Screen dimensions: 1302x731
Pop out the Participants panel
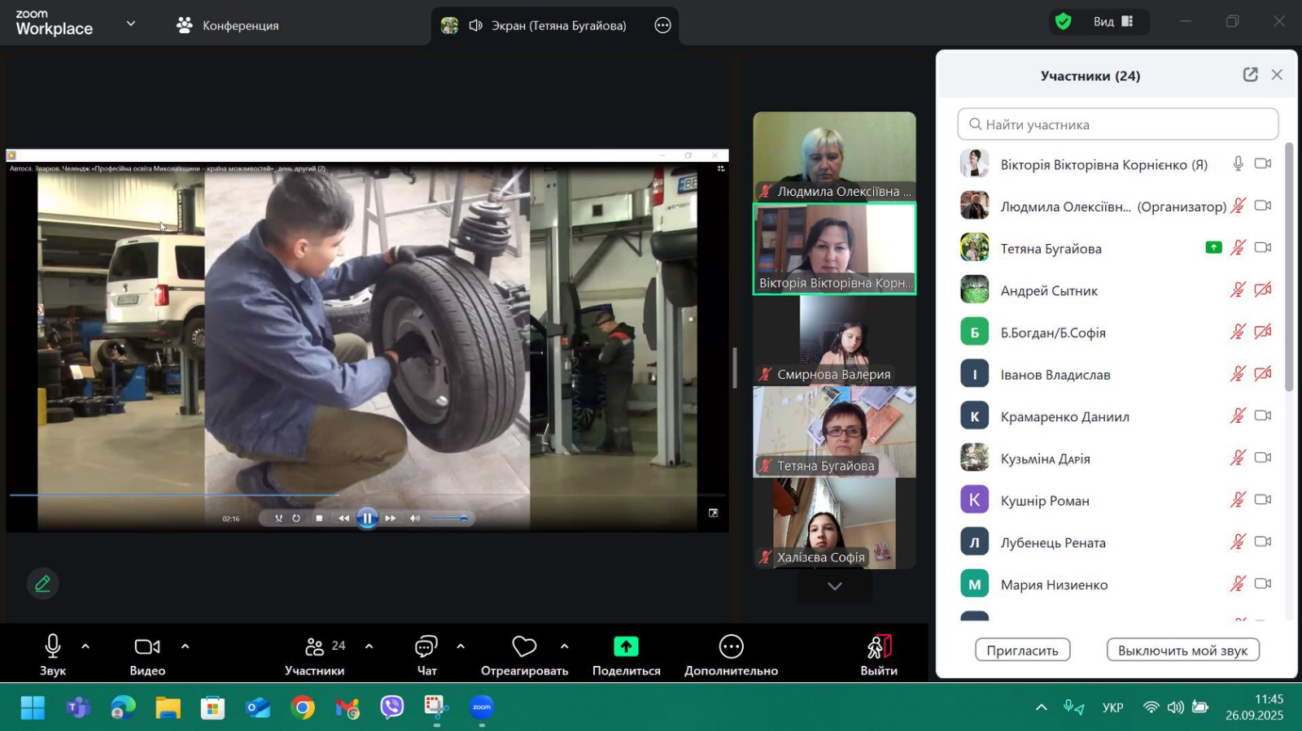[1250, 75]
